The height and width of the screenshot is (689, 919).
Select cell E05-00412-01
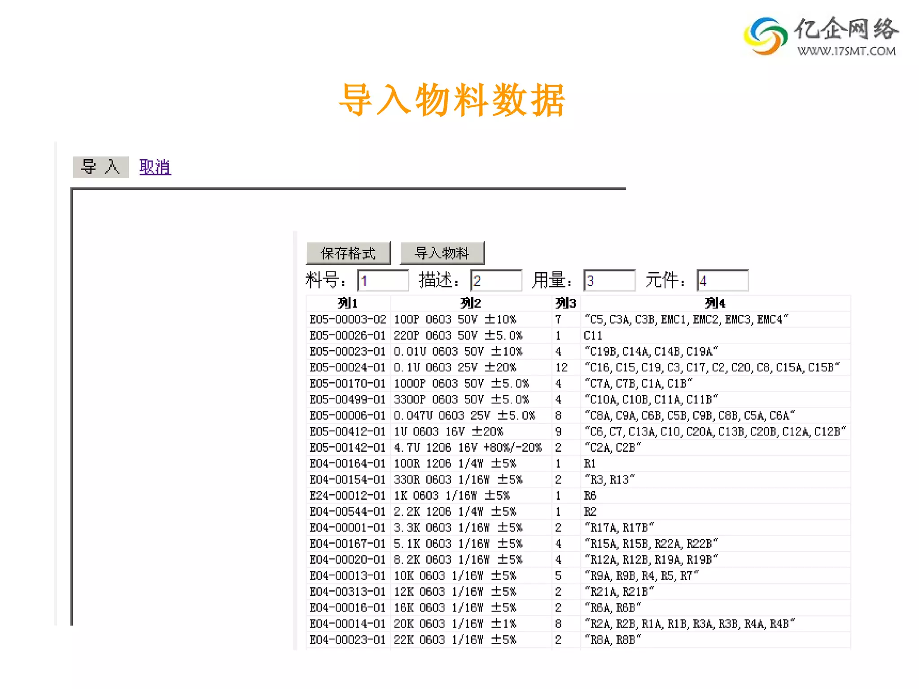coord(348,432)
